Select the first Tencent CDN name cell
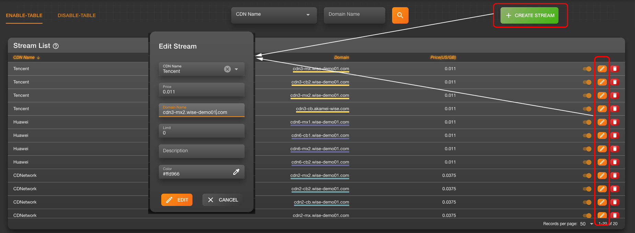Image resolution: width=635 pixels, height=233 pixels. (x=21, y=69)
